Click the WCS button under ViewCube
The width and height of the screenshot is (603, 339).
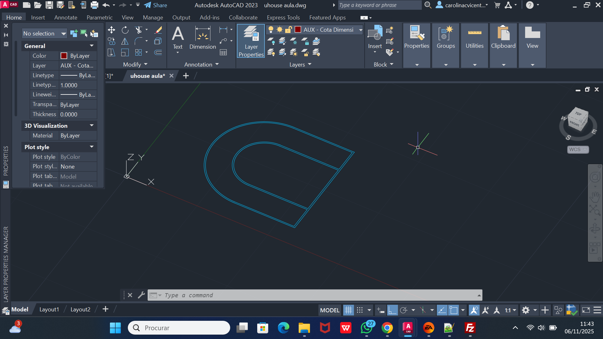pos(578,149)
